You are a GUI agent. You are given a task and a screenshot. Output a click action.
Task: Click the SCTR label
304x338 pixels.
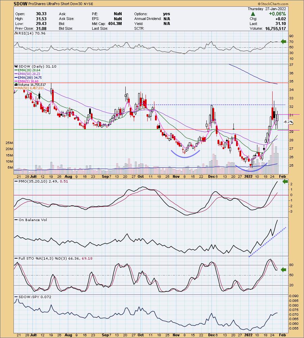click(139, 28)
